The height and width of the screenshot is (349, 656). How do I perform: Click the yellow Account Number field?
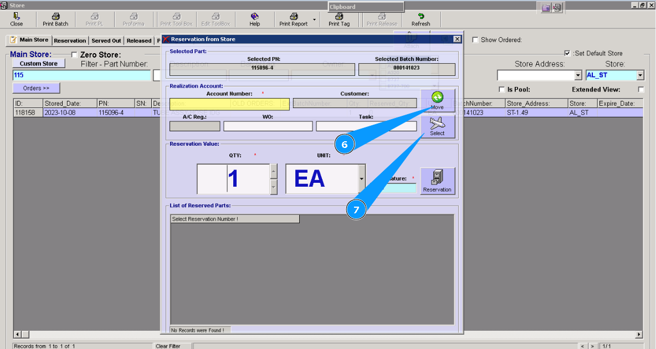pos(229,104)
